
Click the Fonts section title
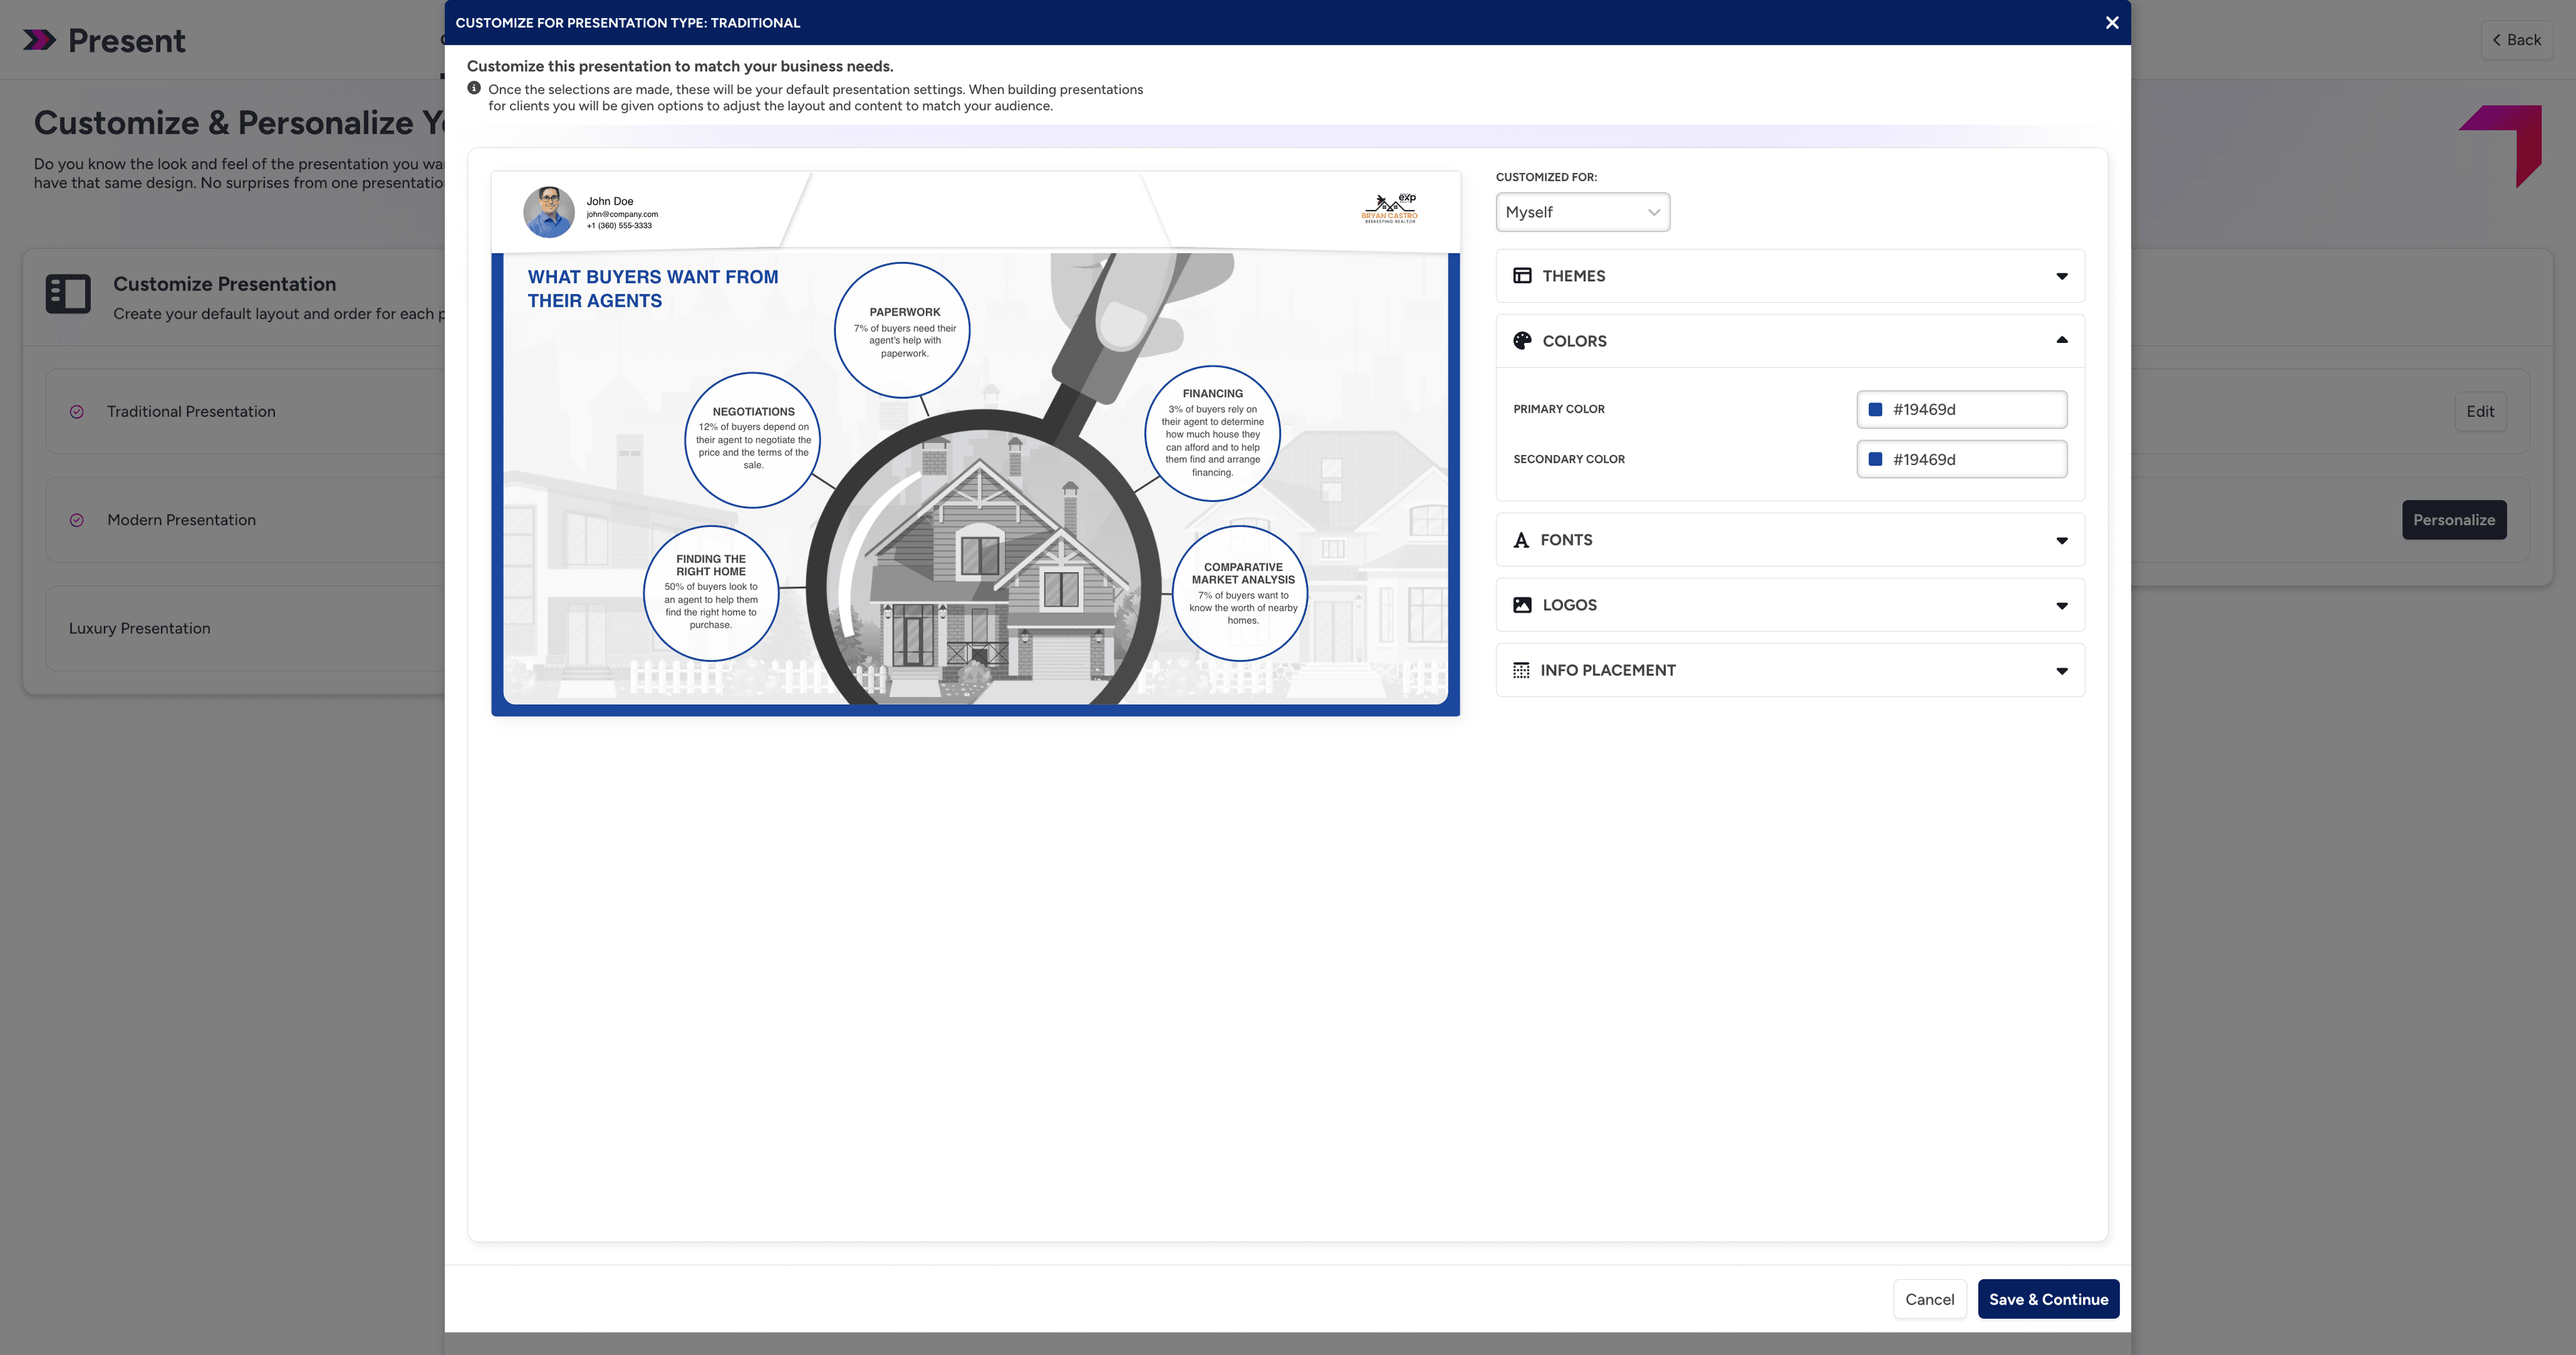pos(1566,540)
